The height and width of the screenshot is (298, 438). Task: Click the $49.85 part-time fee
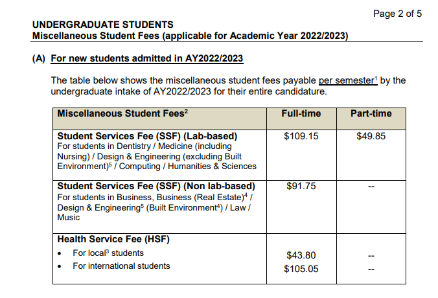pos(371,136)
